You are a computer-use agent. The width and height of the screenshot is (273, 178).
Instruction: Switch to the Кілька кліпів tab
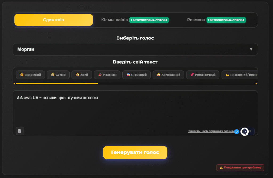(114, 20)
